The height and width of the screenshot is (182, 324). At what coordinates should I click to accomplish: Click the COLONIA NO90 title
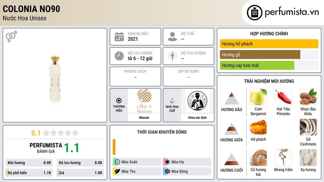click(31, 9)
